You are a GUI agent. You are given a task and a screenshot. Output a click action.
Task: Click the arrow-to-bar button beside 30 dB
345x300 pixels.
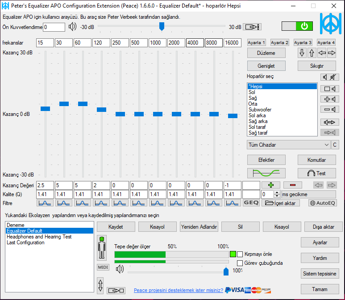click(252, 27)
